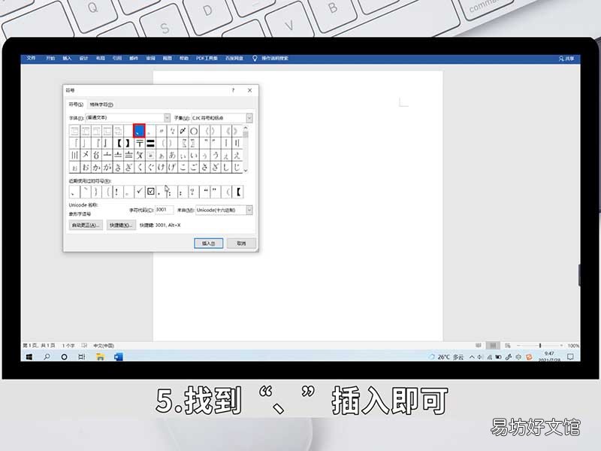Click the Word icon on the taskbar
Screen dimensions: 601x451
pyautogui.click(x=118, y=356)
